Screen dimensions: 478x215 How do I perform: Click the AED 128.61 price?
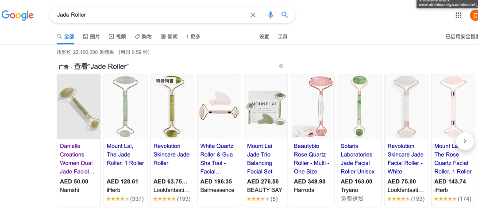pos(122,181)
